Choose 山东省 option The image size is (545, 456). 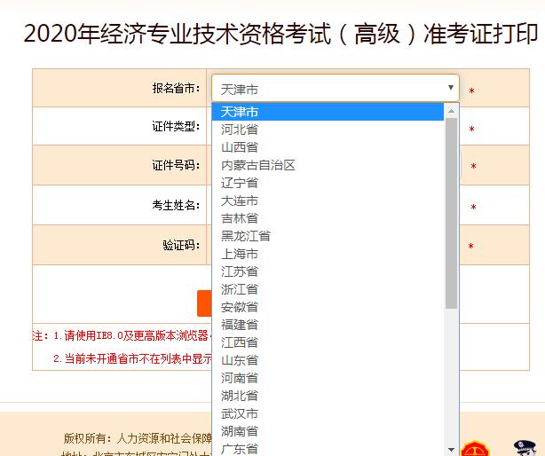240,360
